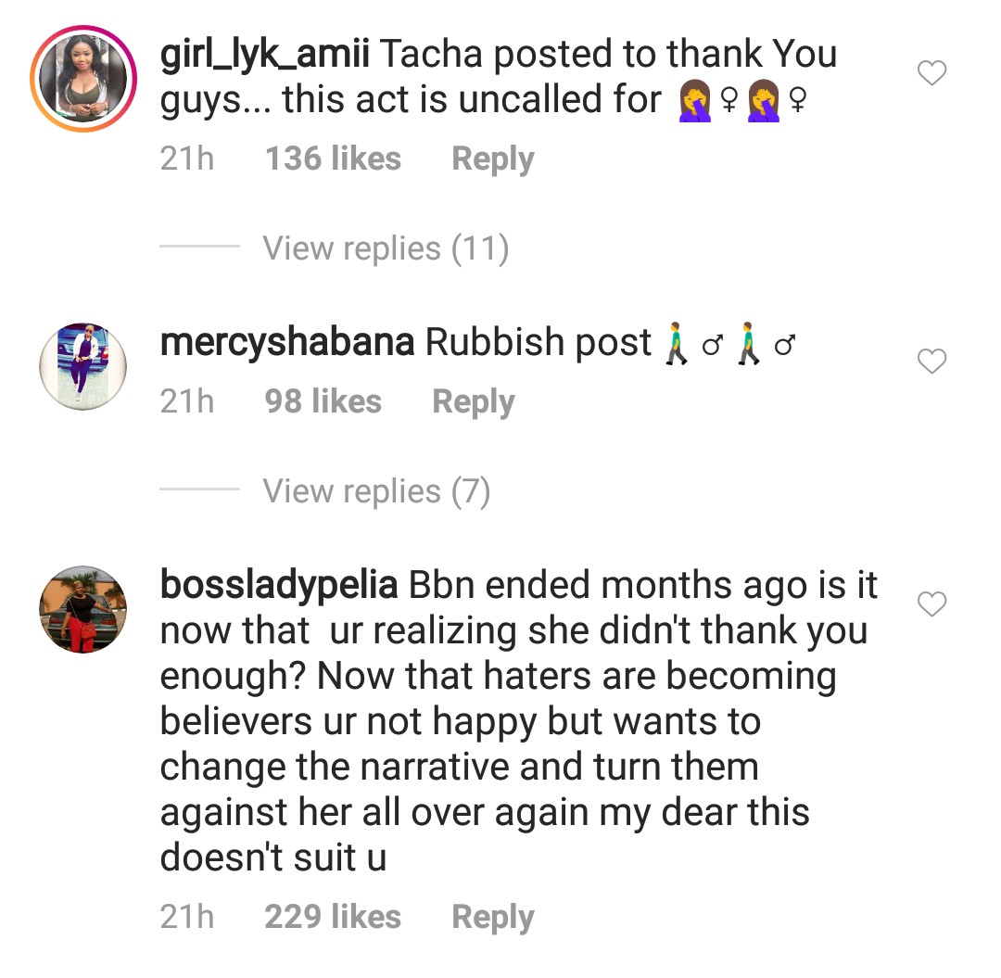Click the 21h timestamp on mercyshabana's comment

click(x=187, y=402)
